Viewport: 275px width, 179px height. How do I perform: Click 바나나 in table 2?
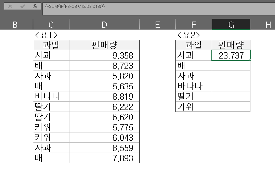[x=194, y=86]
